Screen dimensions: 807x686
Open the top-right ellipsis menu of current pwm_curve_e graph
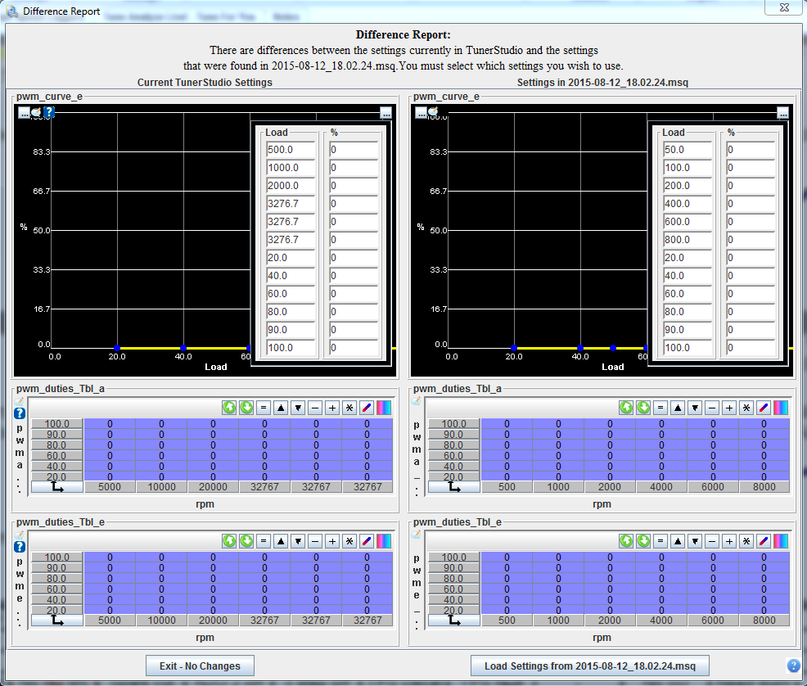coord(385,113)
